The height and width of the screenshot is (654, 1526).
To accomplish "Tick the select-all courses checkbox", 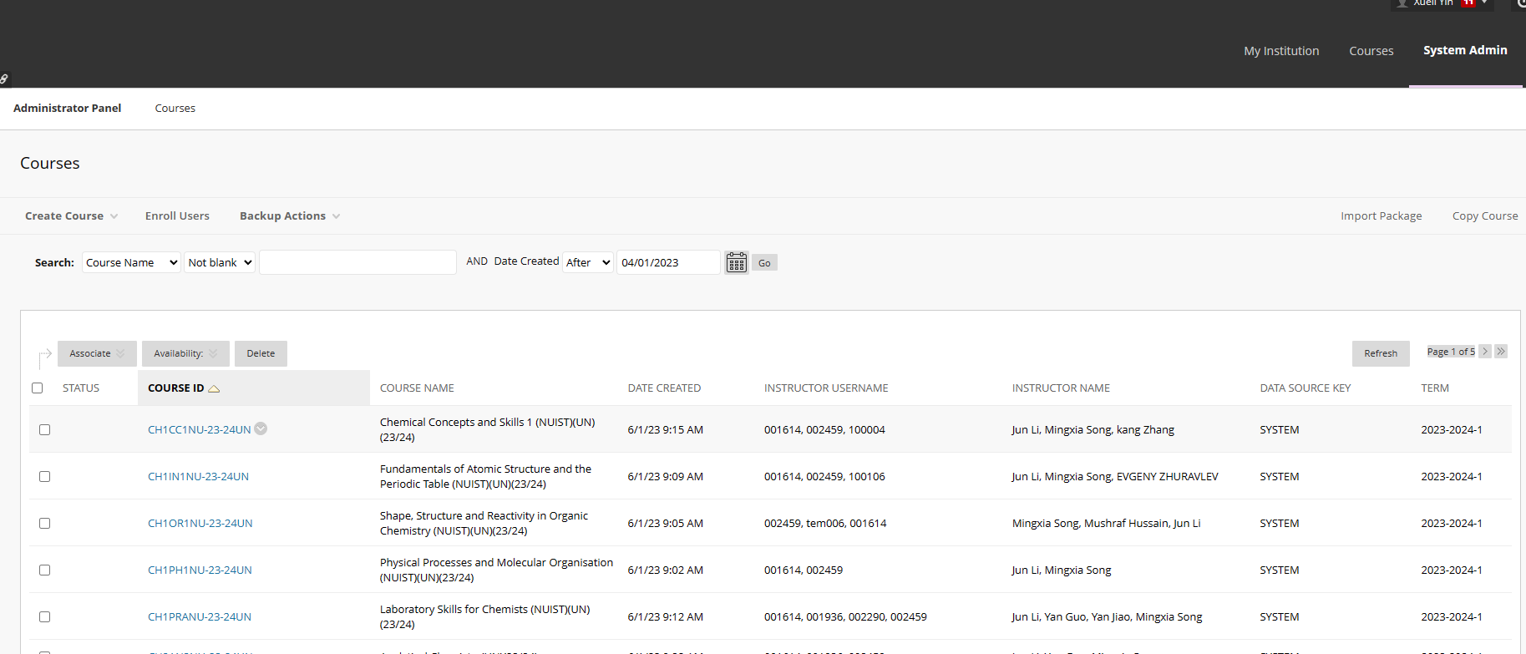I will (x=37, y=388).
